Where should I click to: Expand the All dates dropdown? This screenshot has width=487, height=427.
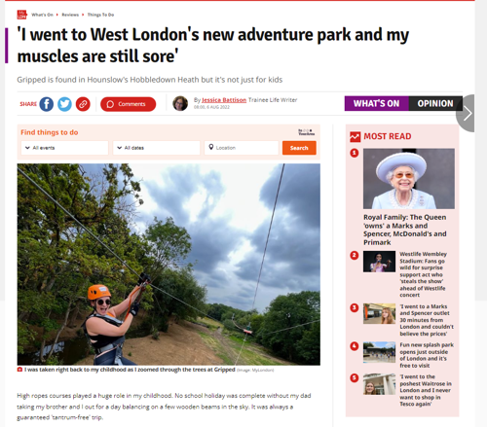156,148
